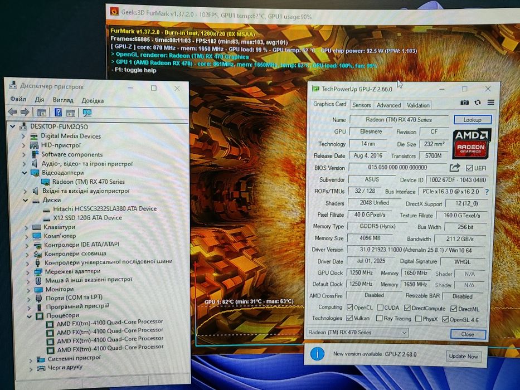Expand Контролери IDE ATA/ATAPI node
520x390 pixels.
pyautogui.click(x=27, y=245)
